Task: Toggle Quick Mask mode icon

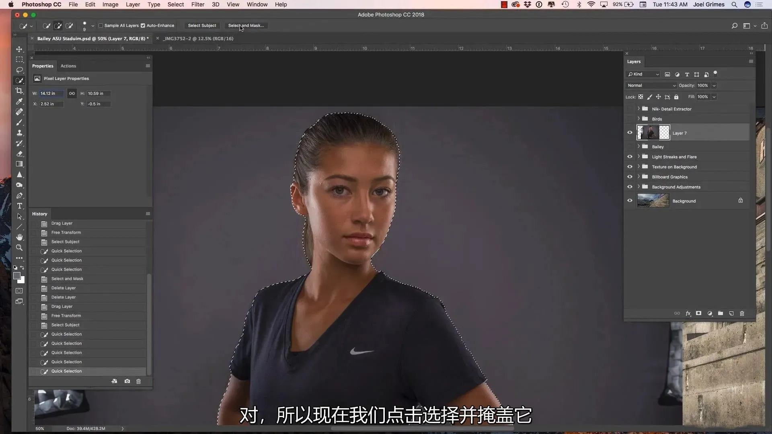Action: coord(19,291)
